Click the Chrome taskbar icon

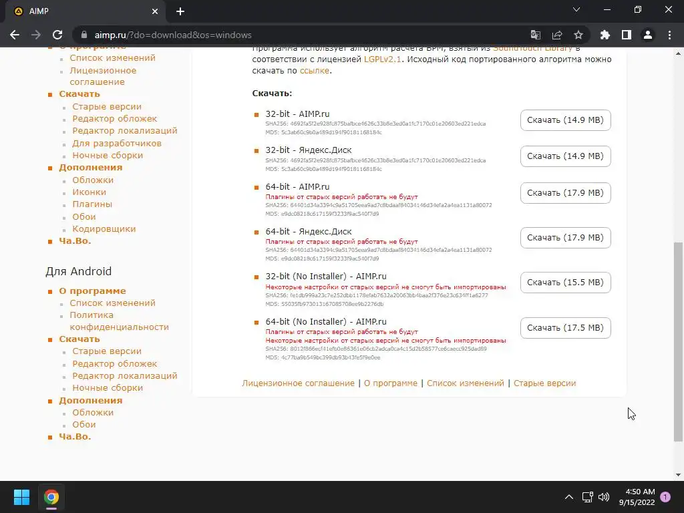51,497
